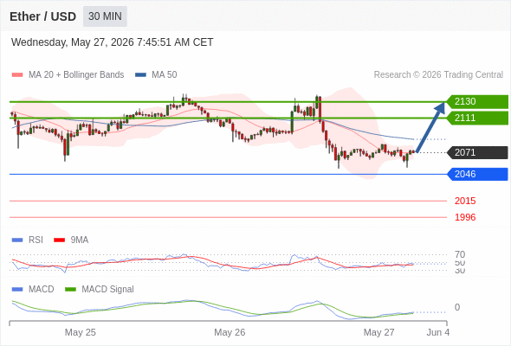Click the blue MA 50 legend swatch
This screenshot has width=511, height=346.
coord(140,75)
